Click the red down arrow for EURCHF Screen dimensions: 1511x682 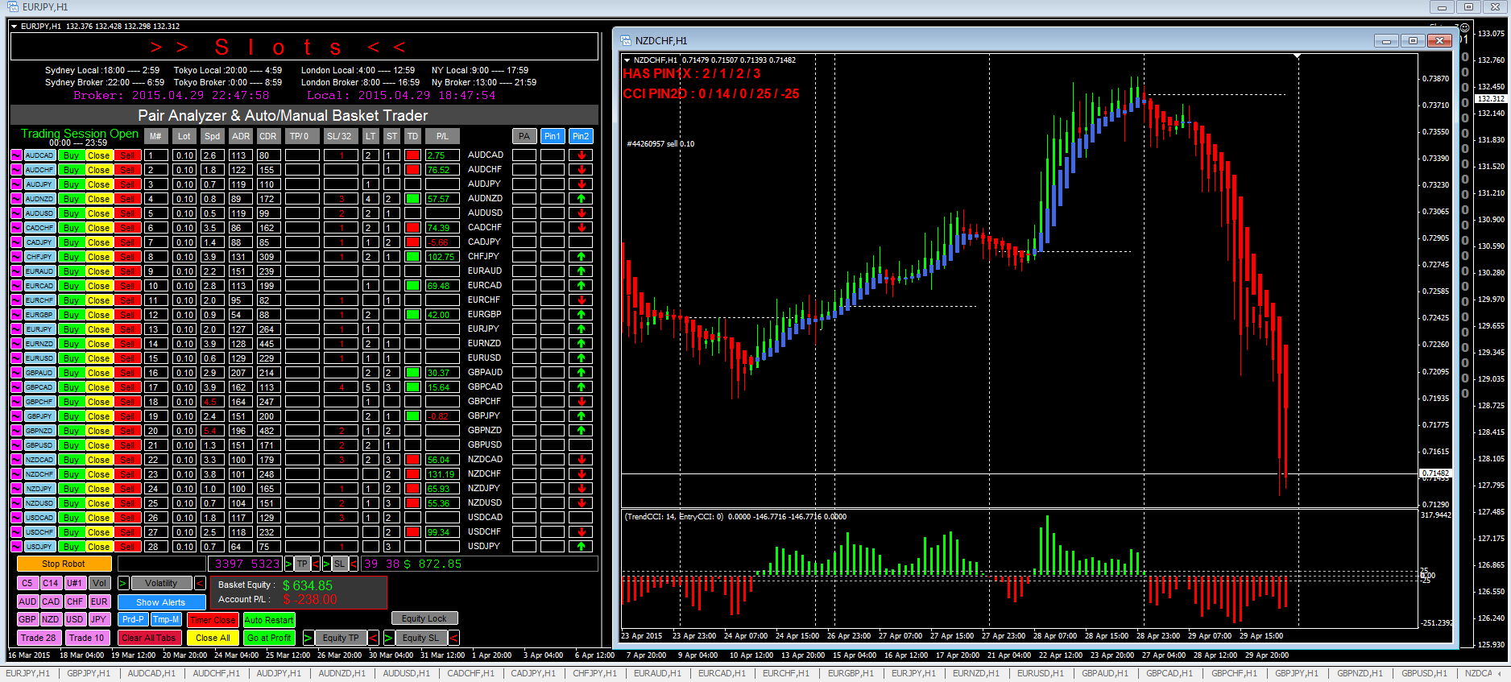tap(581, 300)
